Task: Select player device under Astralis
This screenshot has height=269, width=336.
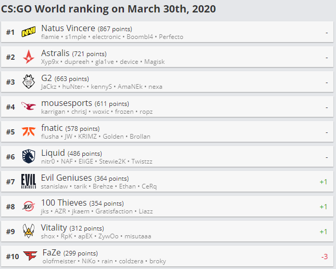Action: pyautogui.click(x=129, y=62)
